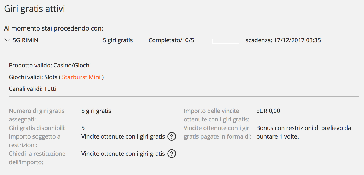Image resolution: width=364 pixels, height=175 pixels.
Task: Open help icon beside Chiedi la restituzione
Action: tap(172, 154)
